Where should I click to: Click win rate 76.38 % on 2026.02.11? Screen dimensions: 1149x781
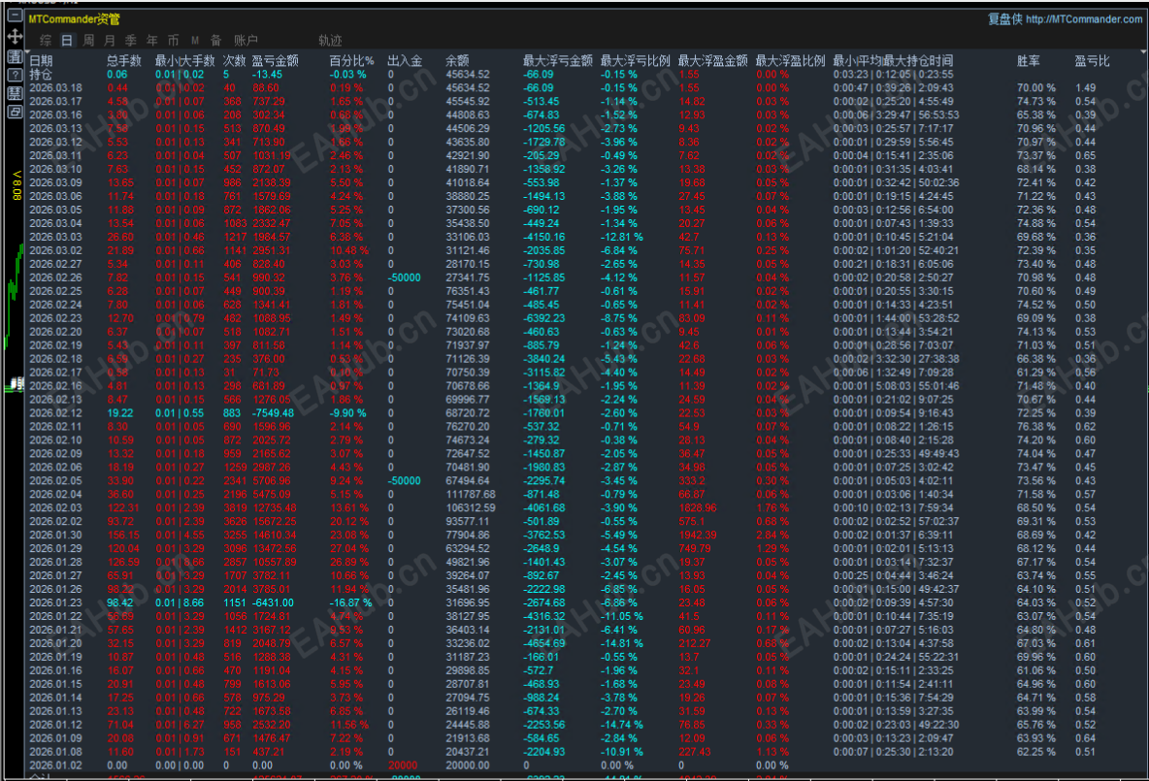(x=1036, y=427)
